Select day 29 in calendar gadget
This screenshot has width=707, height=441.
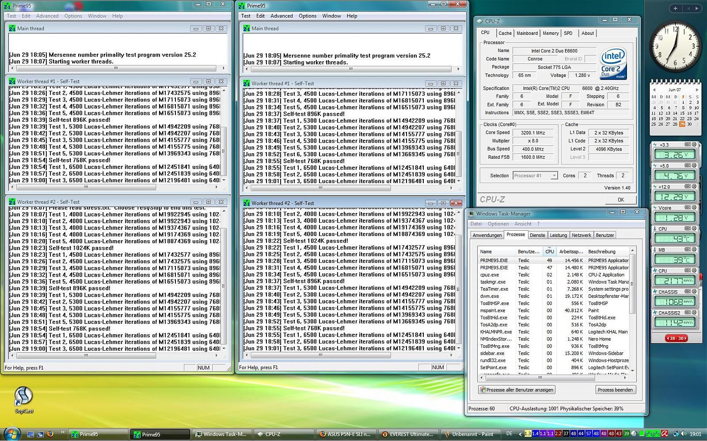pos(682,124)
